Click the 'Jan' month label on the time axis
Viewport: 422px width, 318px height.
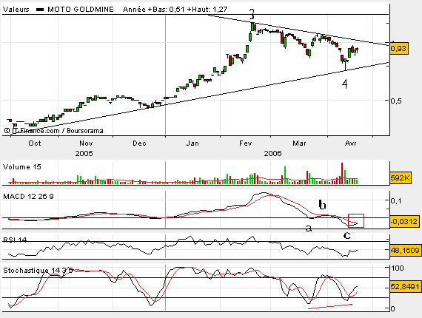click(192, 143)
